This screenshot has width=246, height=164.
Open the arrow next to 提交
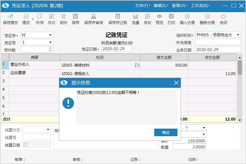33,19
